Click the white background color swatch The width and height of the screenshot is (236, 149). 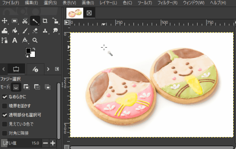(x=33, y=55)
